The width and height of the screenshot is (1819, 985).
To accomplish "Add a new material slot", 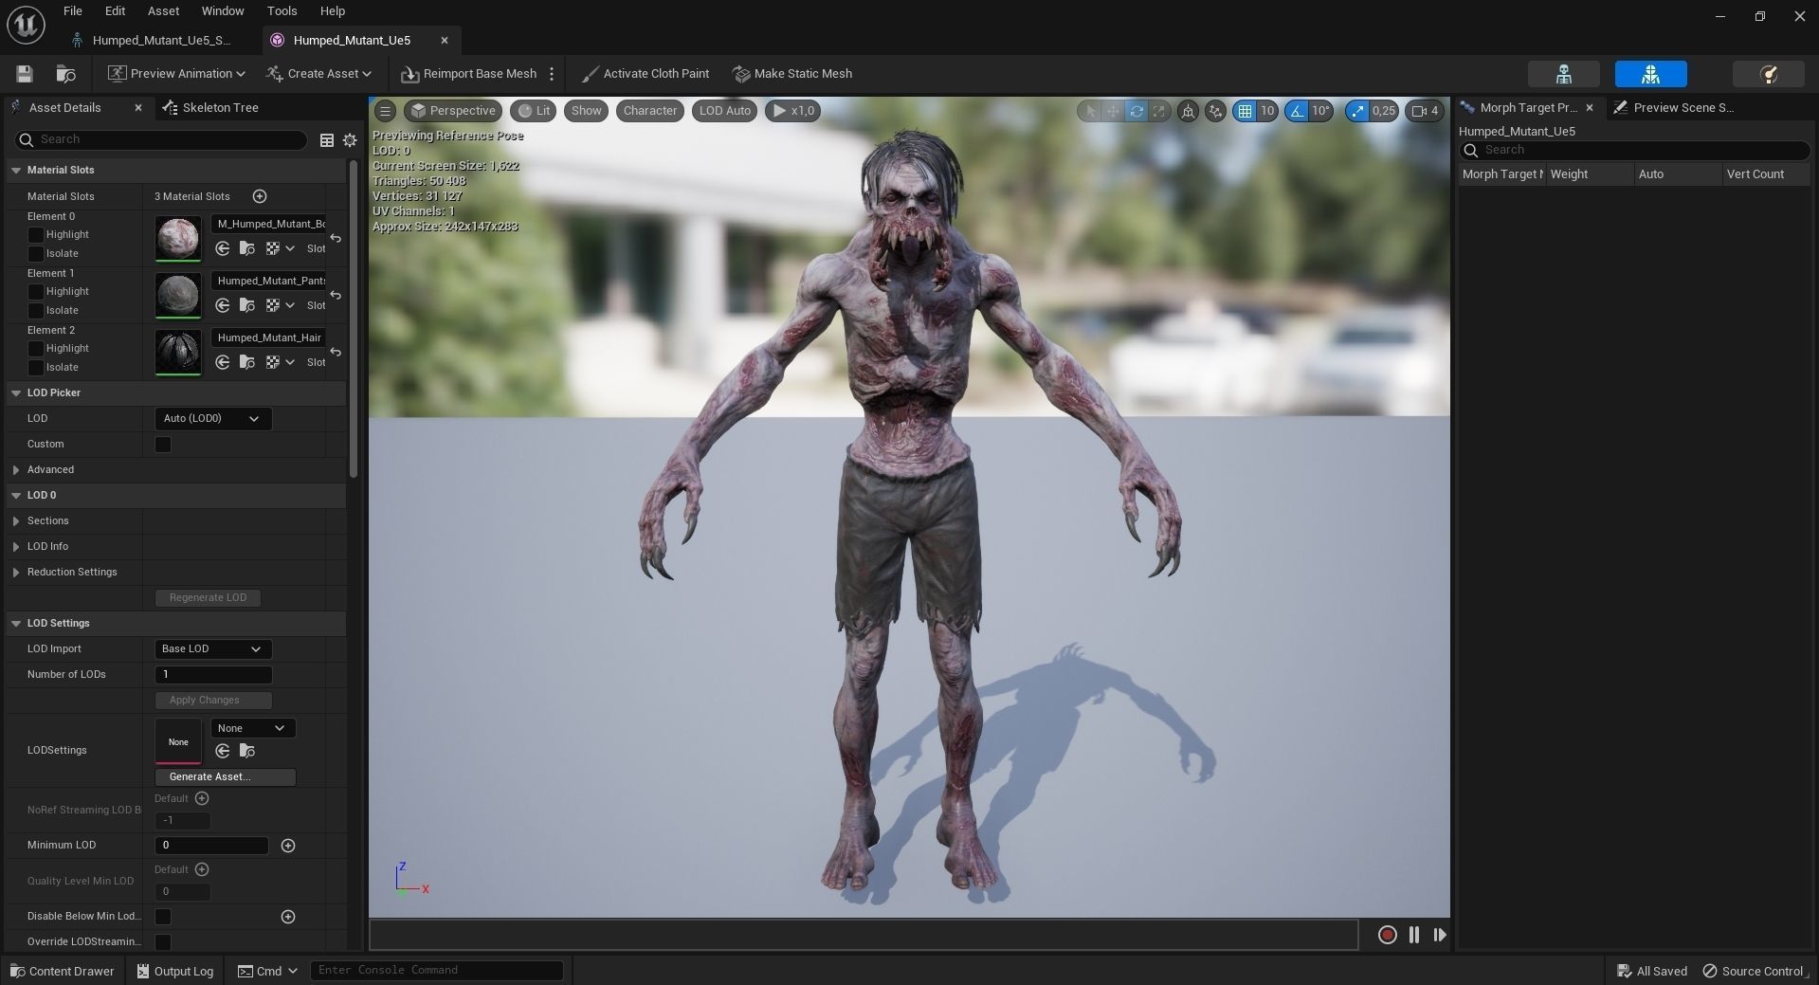I will [x=260, y=196].
